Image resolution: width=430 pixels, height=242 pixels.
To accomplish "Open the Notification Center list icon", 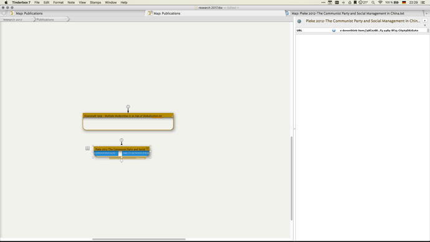I will click(x=423, y=2).
